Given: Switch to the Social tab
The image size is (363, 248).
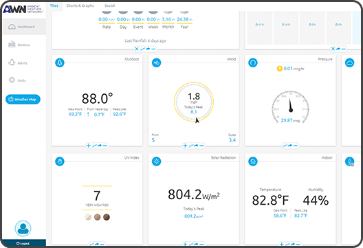Looking at the screenshot, I should point(109,5).
